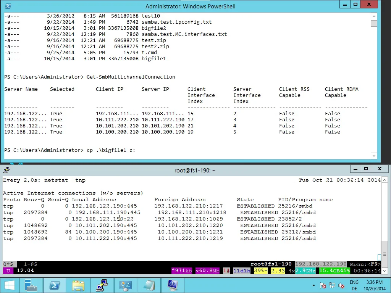Screen dimensions: 391x293
Task: Click the Menu:<F9> byobu hint
Action: [365, 264]
